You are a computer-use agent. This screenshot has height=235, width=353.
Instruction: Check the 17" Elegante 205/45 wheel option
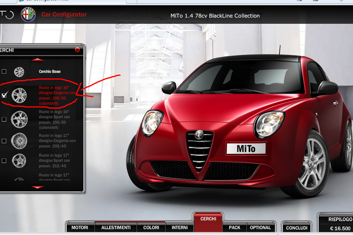[x=4, y=141]
